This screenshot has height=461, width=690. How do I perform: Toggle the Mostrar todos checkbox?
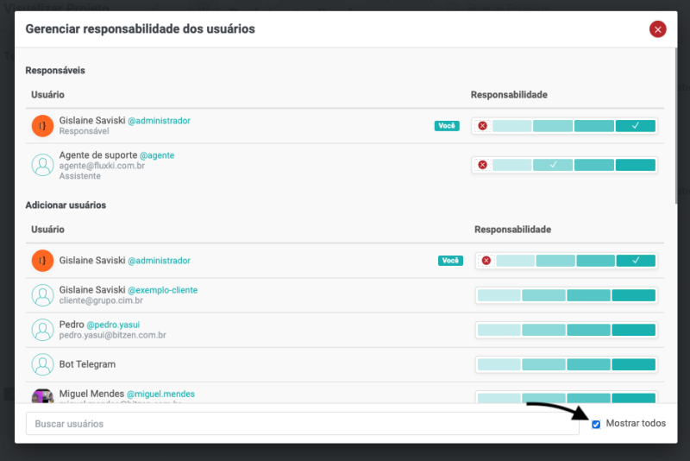click(596, 424)
